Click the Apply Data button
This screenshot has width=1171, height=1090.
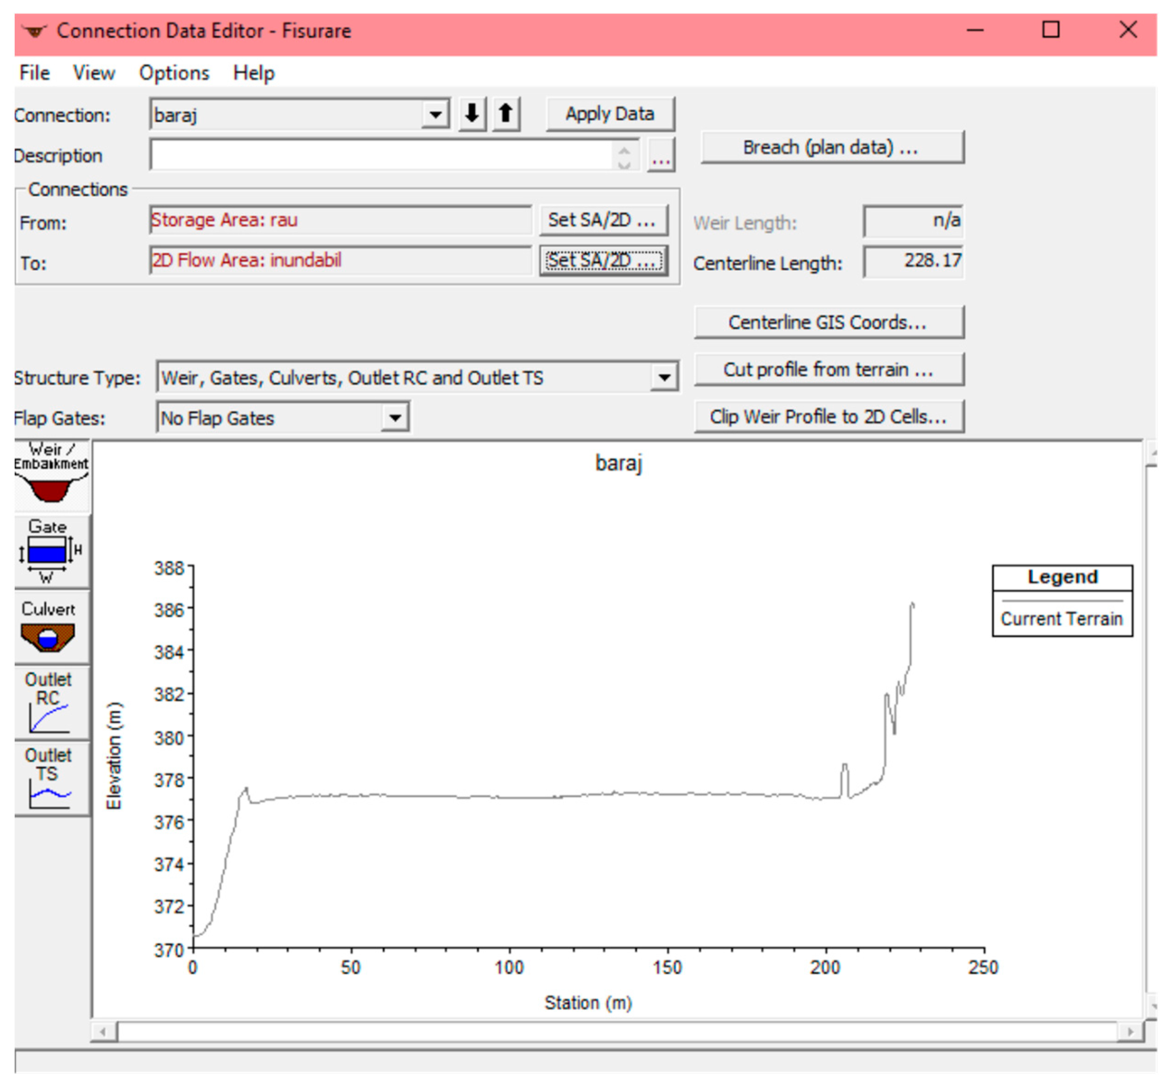pos(610,114)
